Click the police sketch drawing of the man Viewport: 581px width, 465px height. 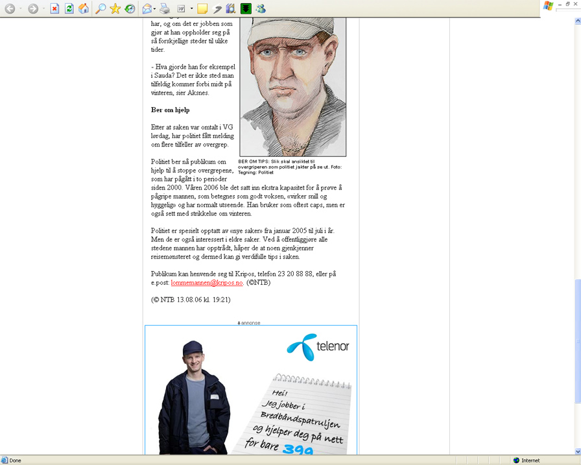(x=292, y=87)
